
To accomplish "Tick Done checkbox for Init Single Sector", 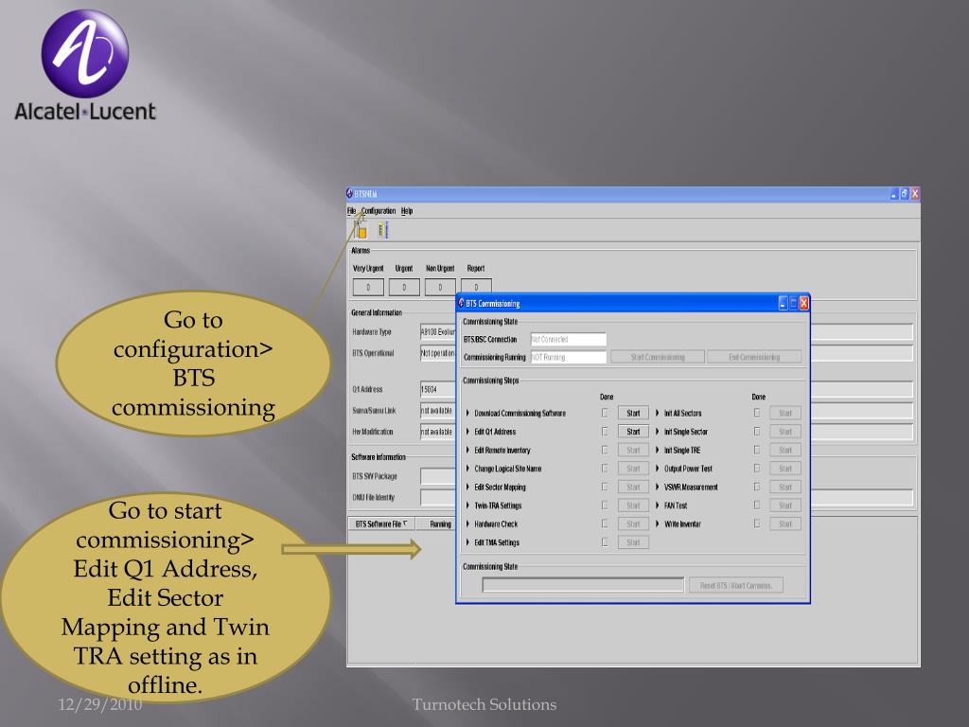I will (x=756, y=432).
